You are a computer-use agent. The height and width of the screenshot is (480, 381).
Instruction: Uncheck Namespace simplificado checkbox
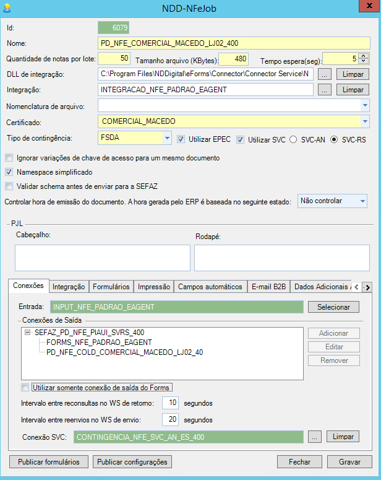click(x=9, y=172)
